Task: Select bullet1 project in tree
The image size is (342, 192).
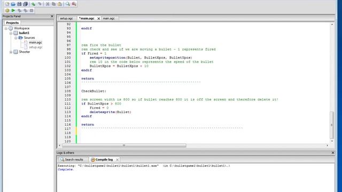Action: tap(24, 33)
